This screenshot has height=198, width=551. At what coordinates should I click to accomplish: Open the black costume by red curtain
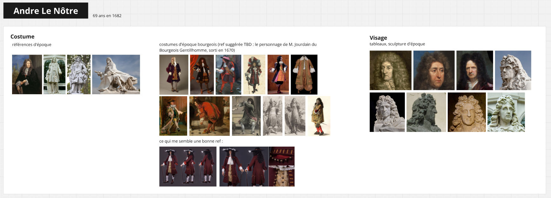tap(202, 75)
